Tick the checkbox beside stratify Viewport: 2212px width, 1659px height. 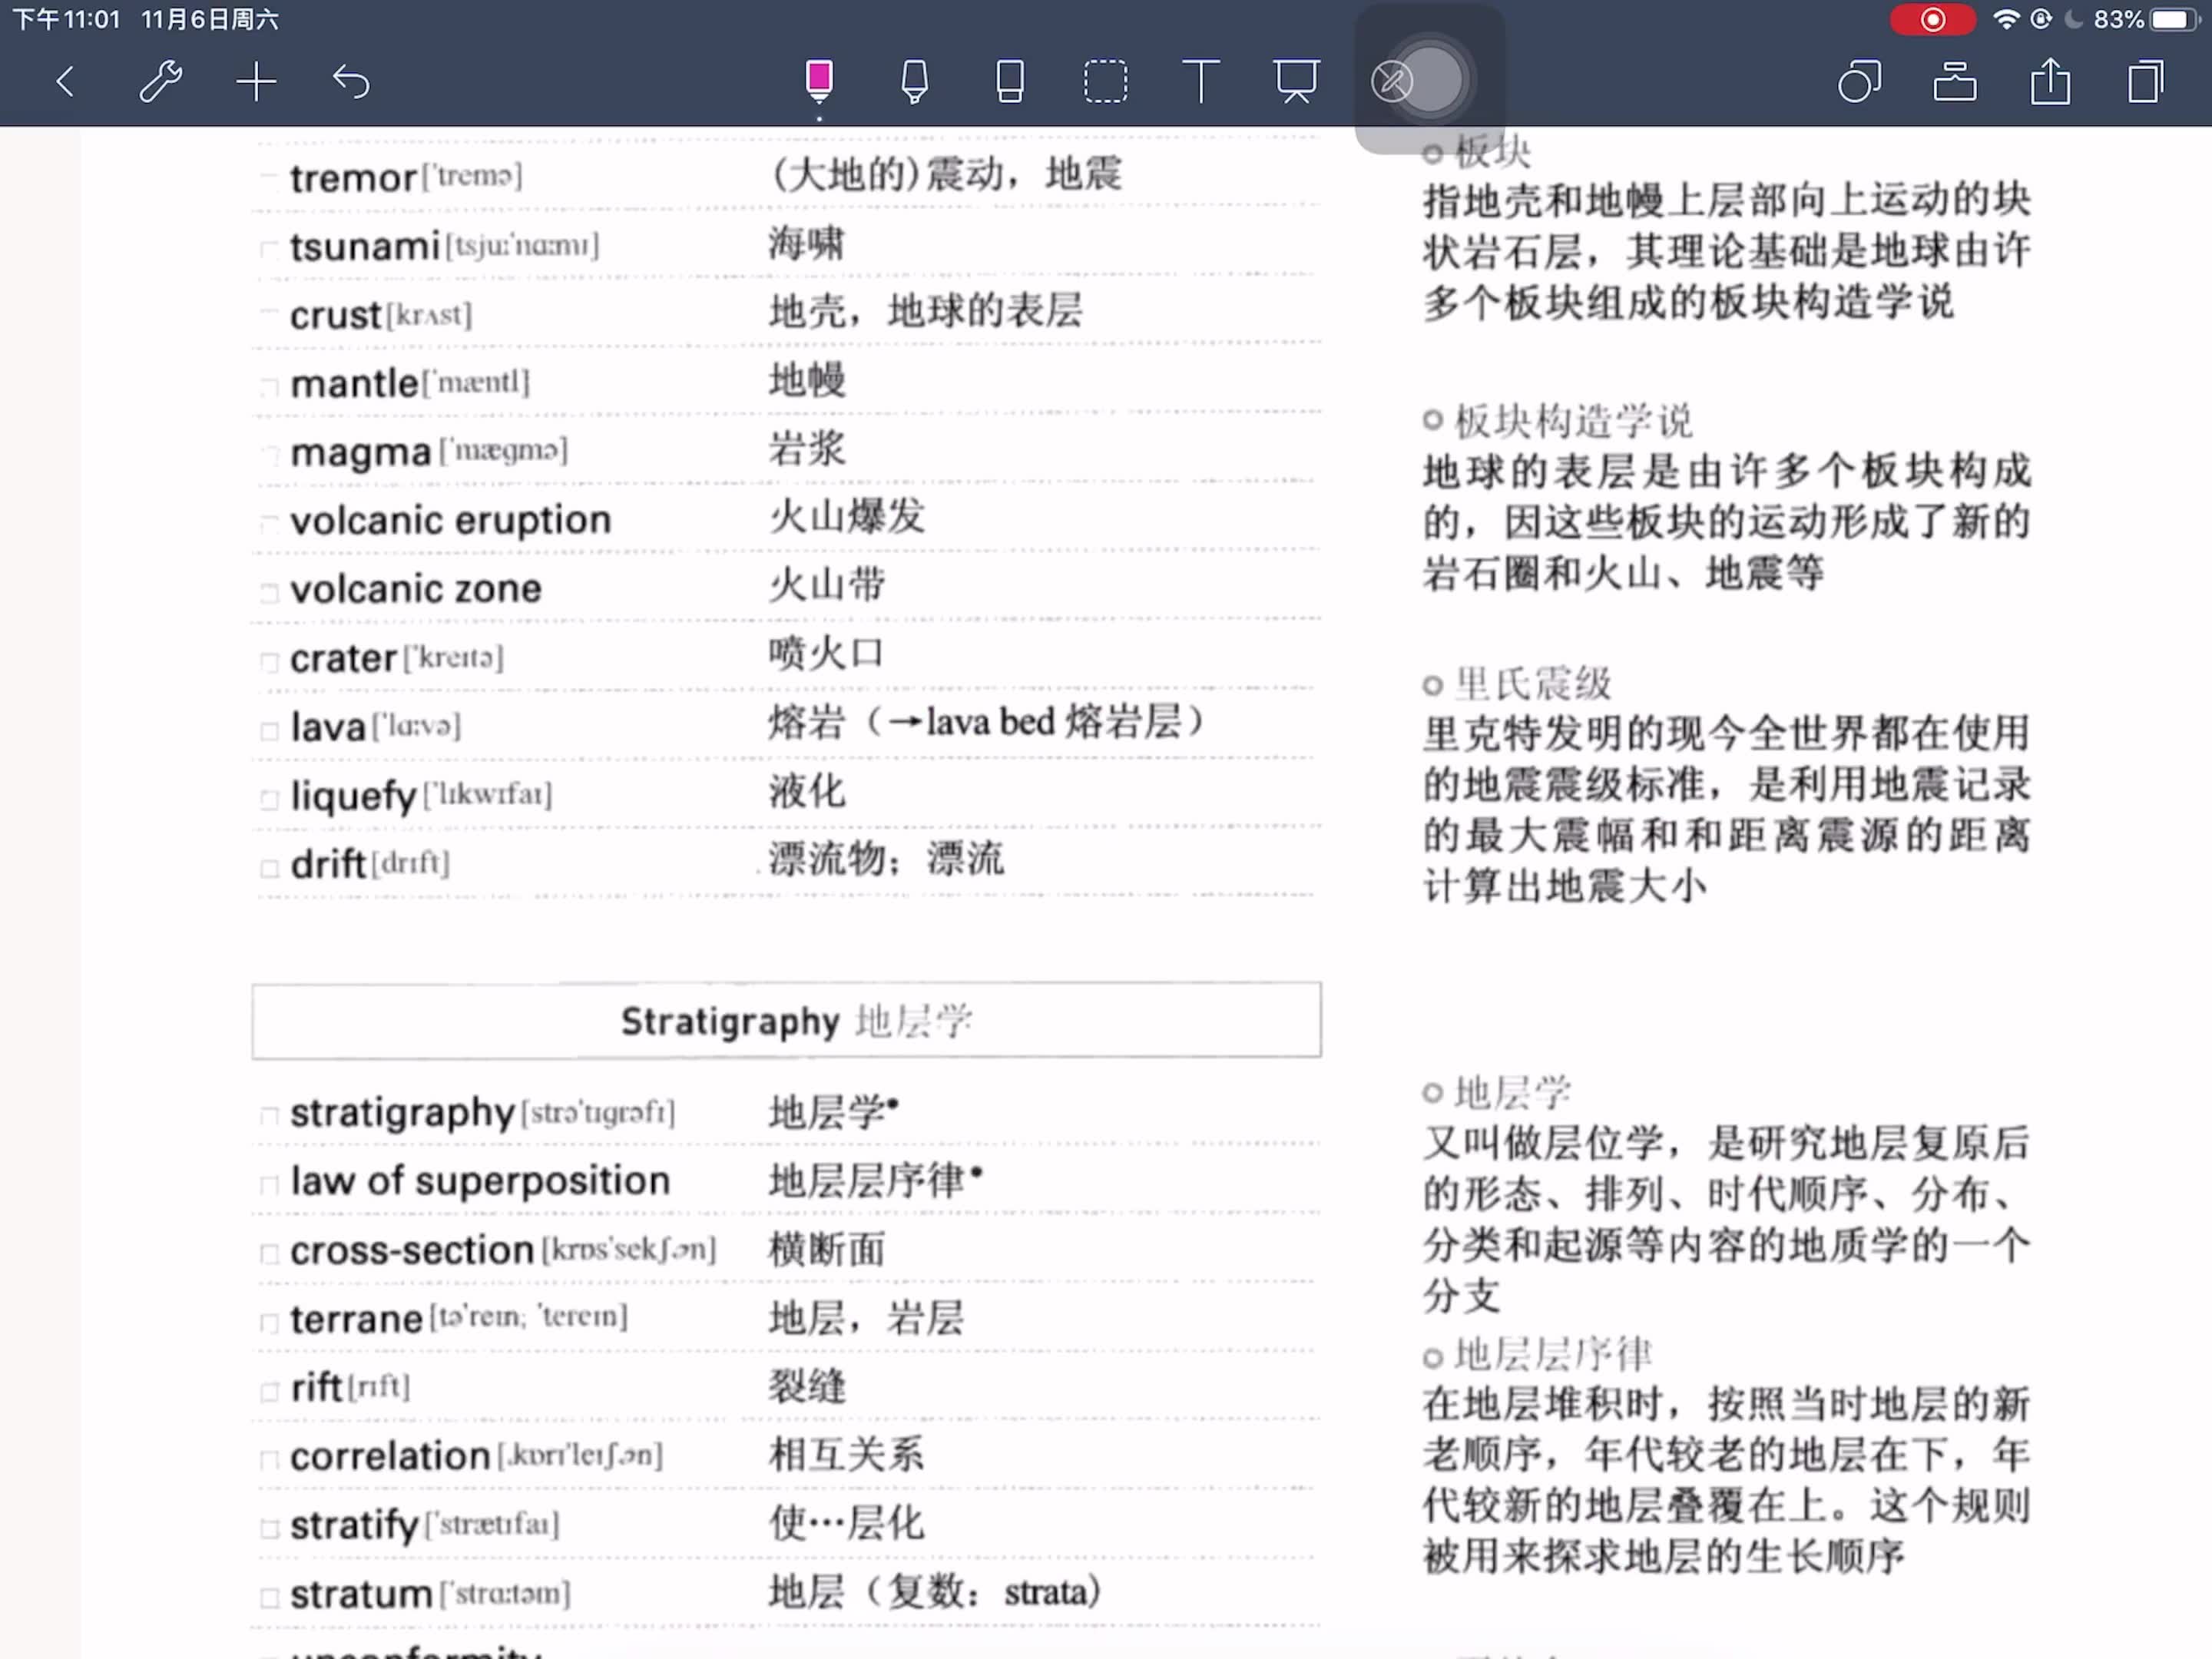tap(268, 1528)
